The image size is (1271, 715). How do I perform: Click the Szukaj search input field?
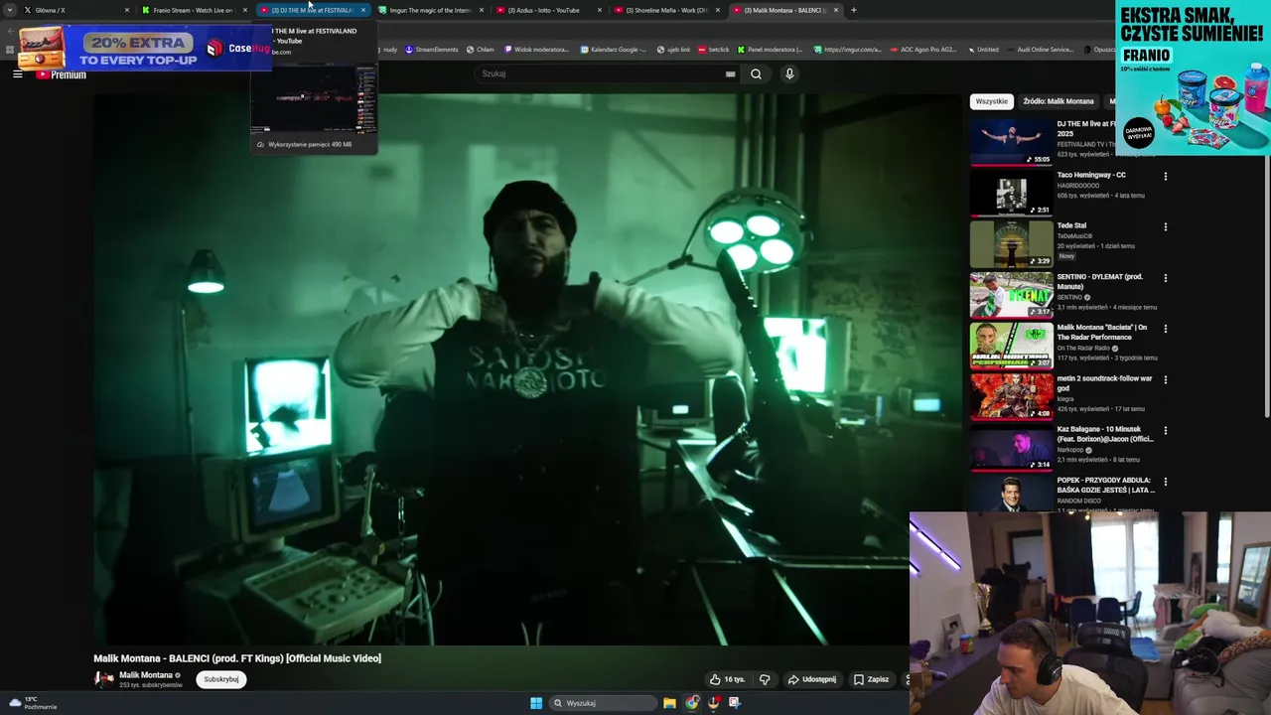[606, 73]
